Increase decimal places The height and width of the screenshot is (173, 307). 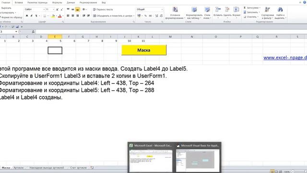[x=156, y=16]
